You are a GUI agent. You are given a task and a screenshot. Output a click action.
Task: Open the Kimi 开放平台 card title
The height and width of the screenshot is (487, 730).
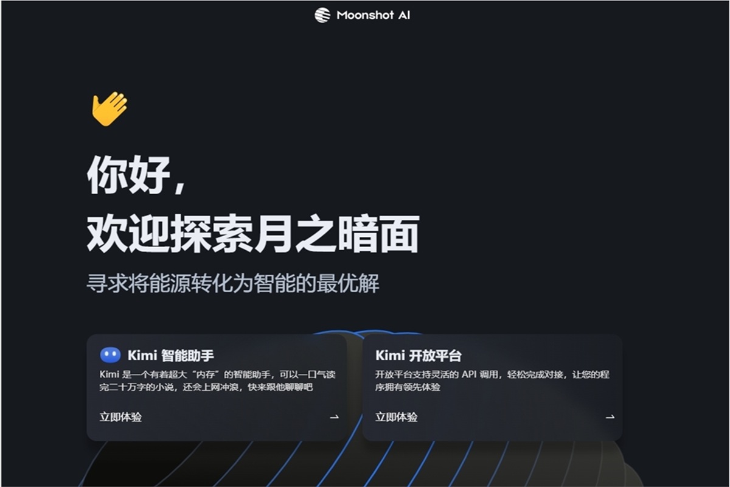(418, 356)
